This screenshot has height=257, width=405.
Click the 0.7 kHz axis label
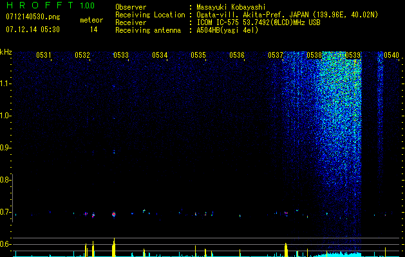(x=5, y=212)
